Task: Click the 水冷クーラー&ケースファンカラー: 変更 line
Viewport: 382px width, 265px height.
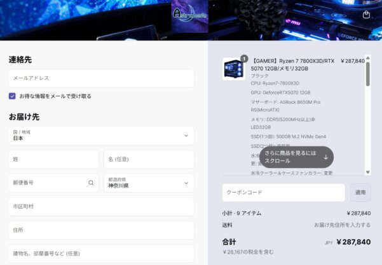Action: pyautogui.click(x=292, y=173)
